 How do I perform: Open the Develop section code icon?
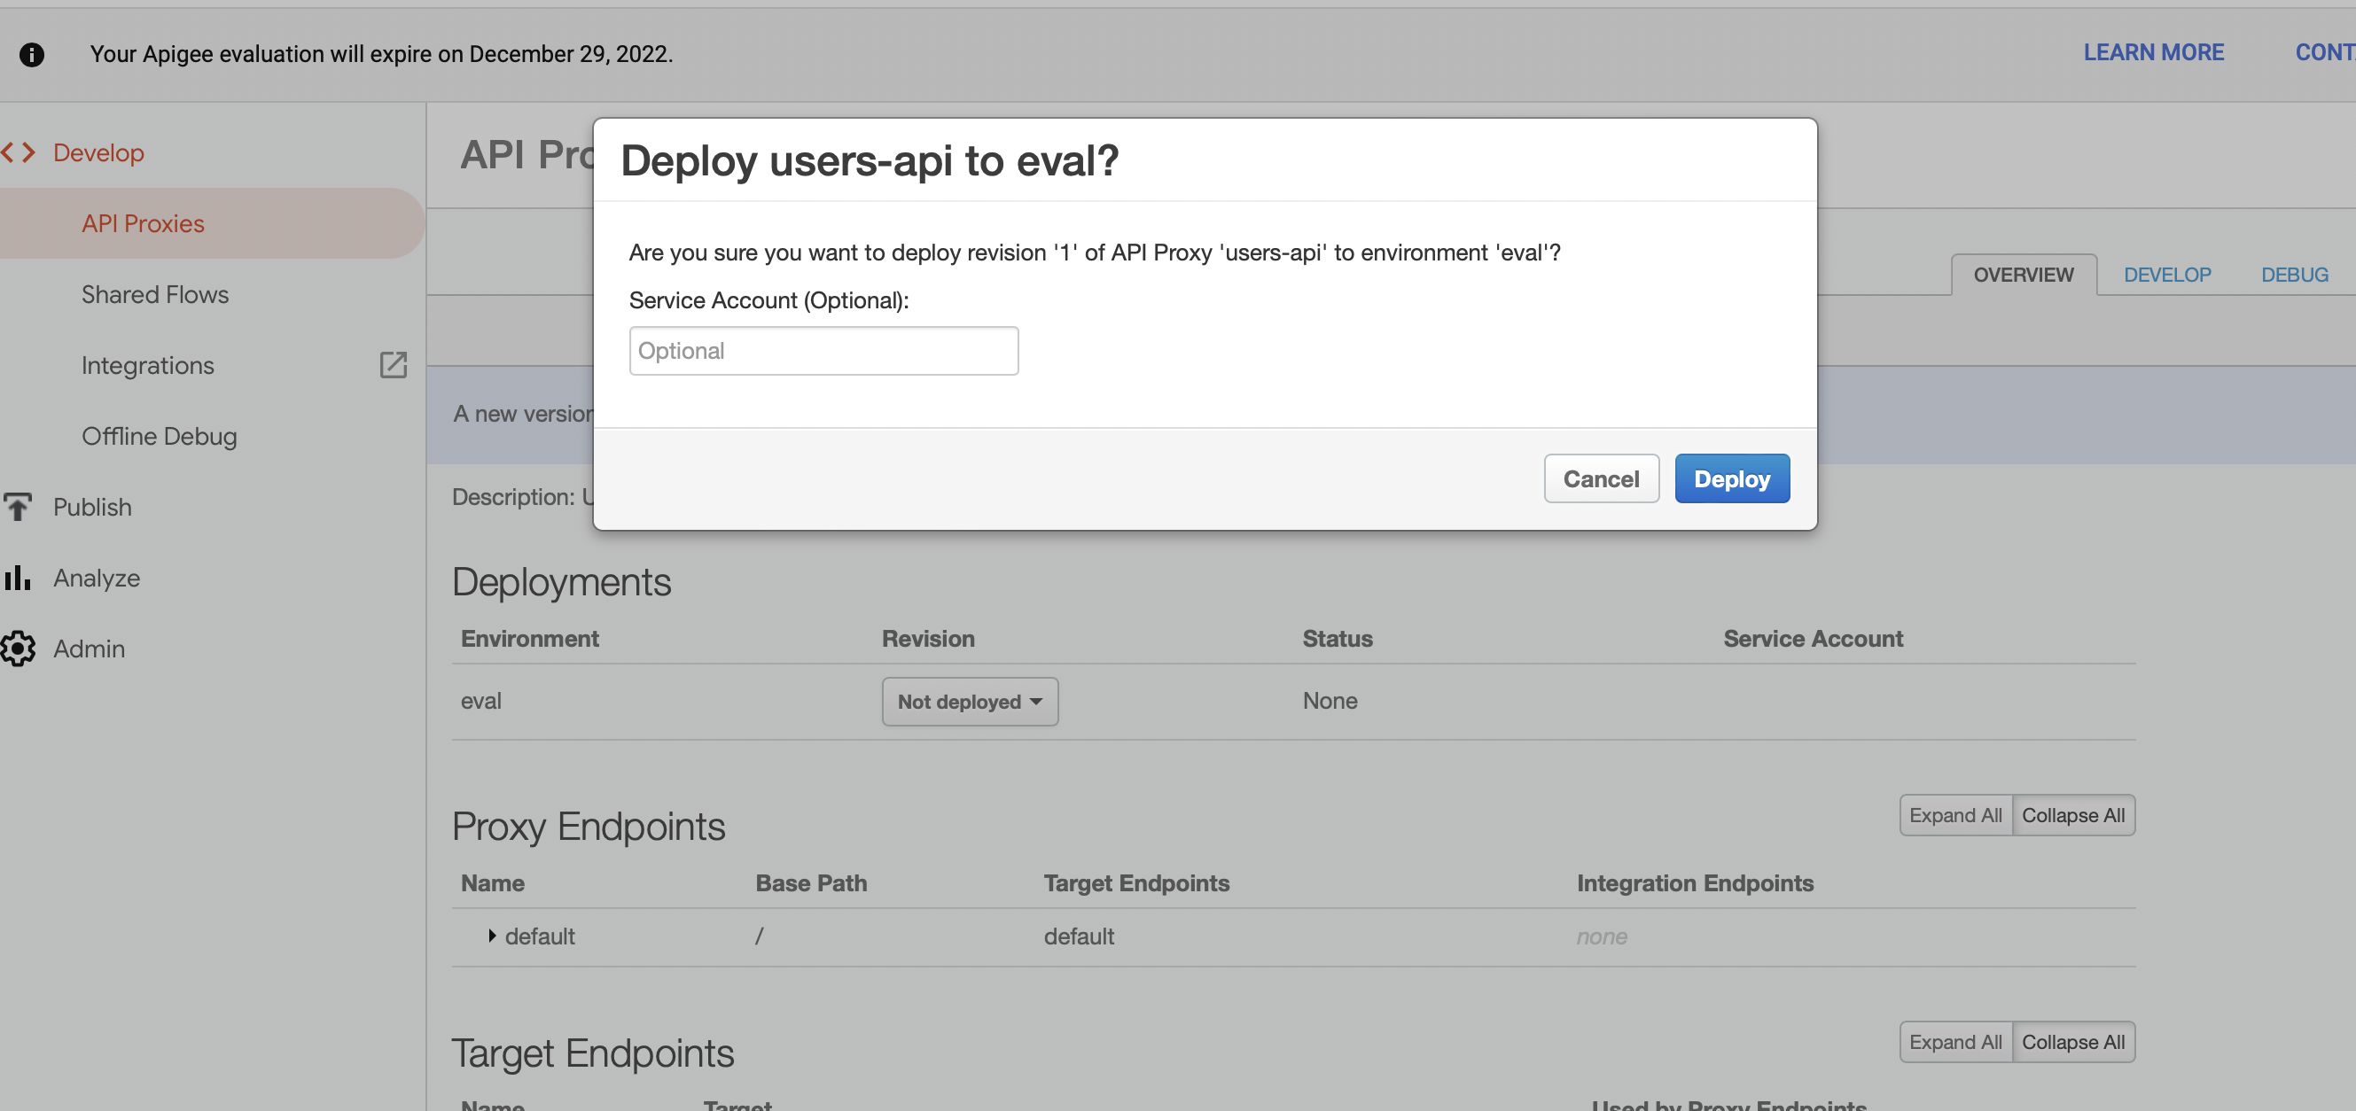tap(19, 151)
